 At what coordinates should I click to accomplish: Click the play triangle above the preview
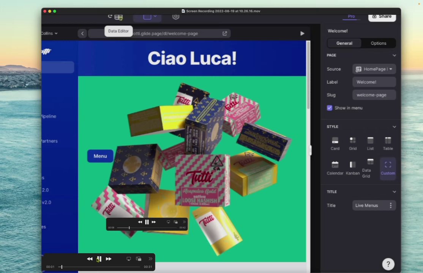click(x=302, y=33)
